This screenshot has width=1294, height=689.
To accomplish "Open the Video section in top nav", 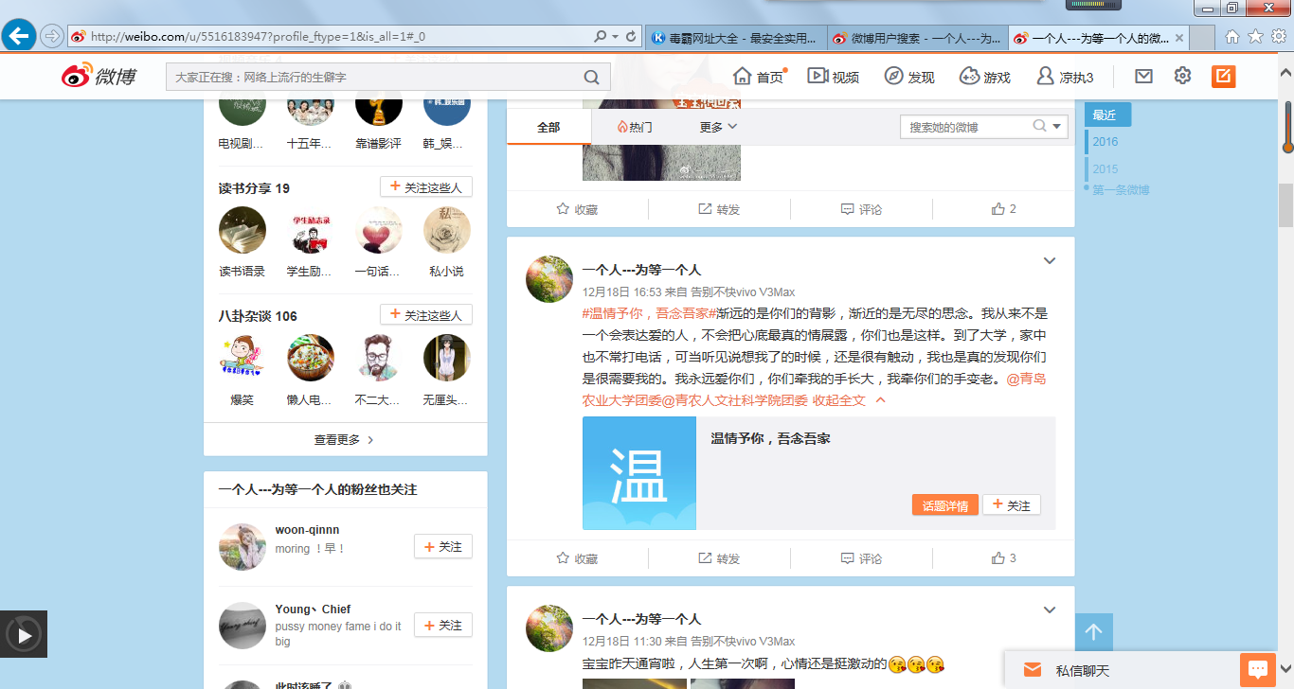I will [834, 77].
